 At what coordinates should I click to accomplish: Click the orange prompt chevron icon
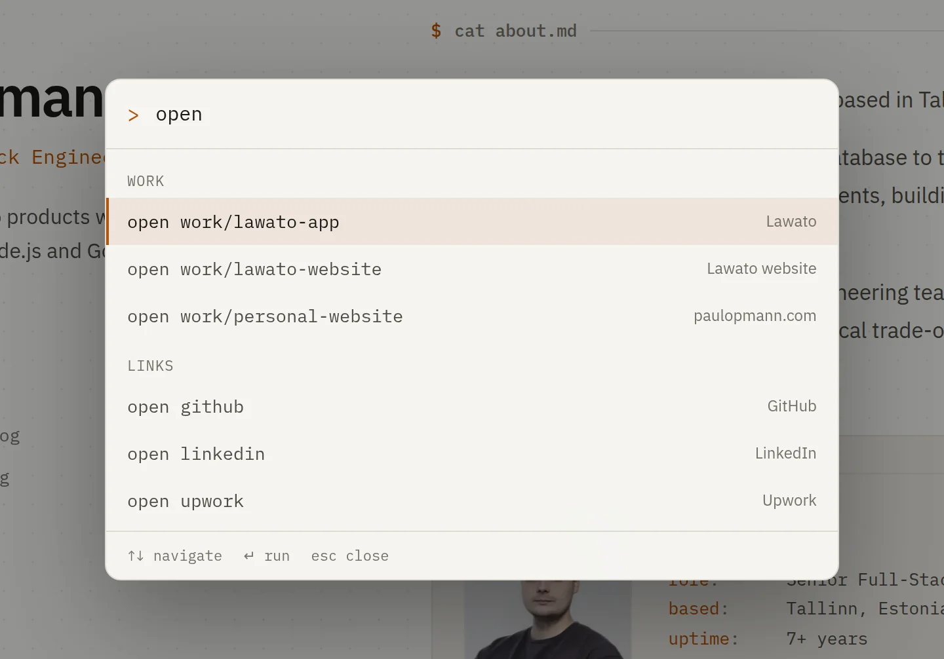tap(133, 115)
